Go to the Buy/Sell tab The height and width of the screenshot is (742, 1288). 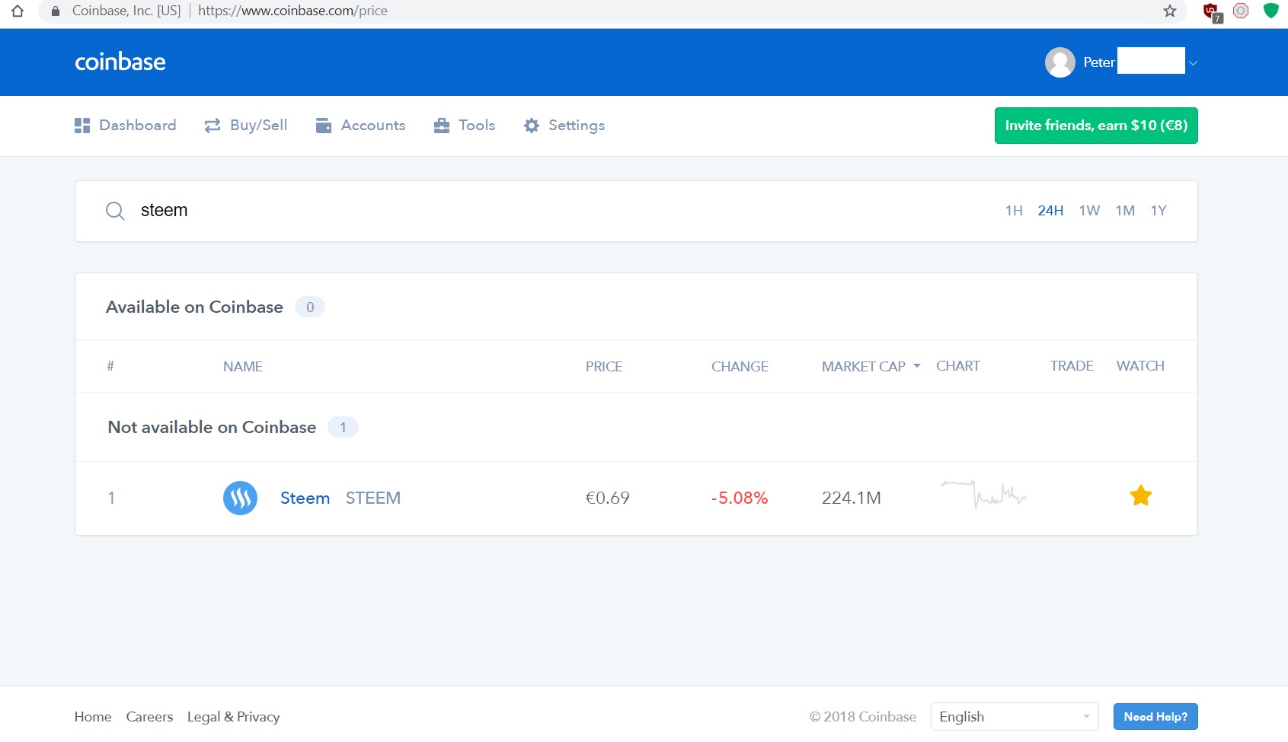click(245, 126)
